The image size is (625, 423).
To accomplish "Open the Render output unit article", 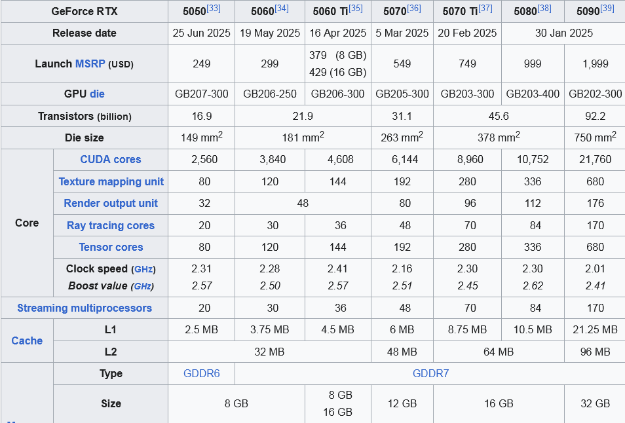I will point(110,203).
